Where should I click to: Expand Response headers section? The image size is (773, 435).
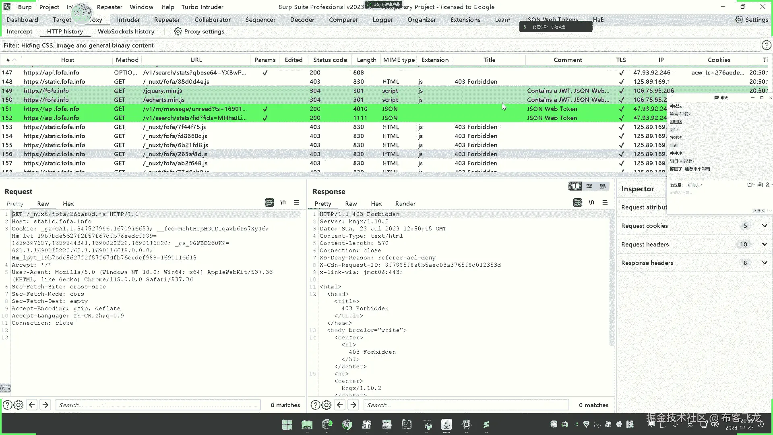pos(764,263)
